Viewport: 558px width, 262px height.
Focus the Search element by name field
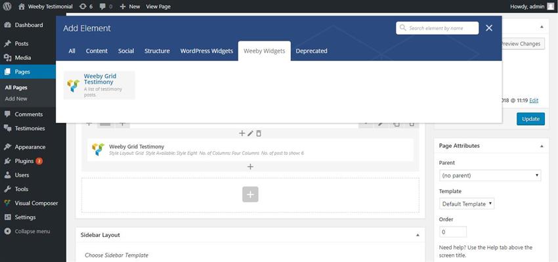click(437, 28)
